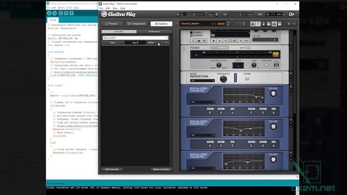The width and height of the screenshot is (347, 195).
Task: Collapse all rack components with minus button
Action: tap(294, 24)
